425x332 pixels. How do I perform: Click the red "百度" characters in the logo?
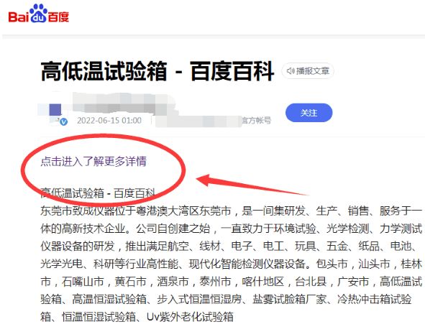tap(58, 17)
